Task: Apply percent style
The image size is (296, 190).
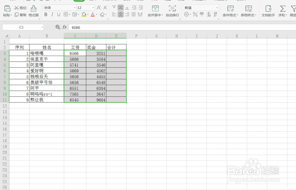Action: click(195, 14)
